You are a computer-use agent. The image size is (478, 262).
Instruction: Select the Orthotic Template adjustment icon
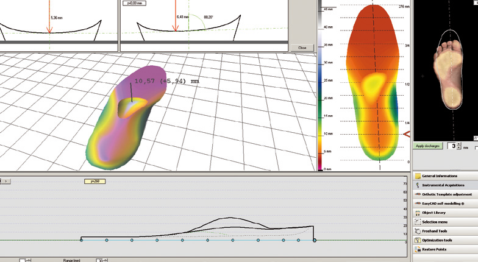[x=418, y=194]
